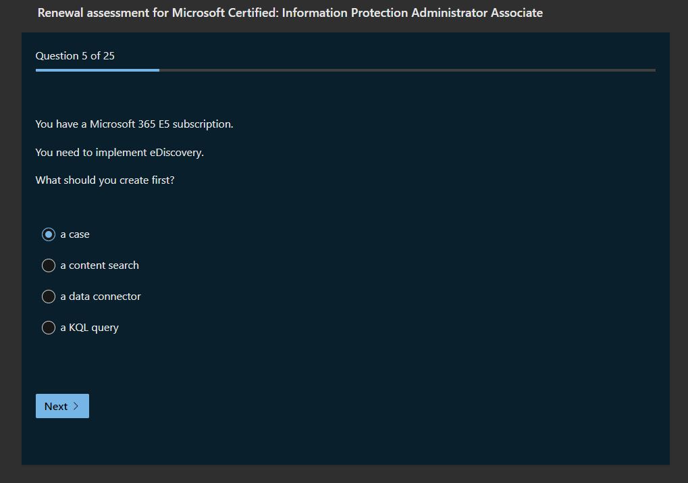
Task: Click the word "eDiscovery" in the question
Action: [x=175, y=153]
